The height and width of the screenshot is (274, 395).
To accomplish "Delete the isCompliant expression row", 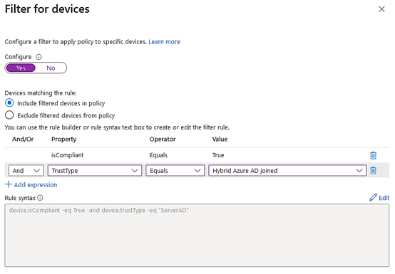I will (x=373, y=155).
